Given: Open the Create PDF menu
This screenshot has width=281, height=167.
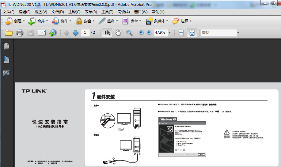Looking at the screenshot, I should tap(15, 21).
